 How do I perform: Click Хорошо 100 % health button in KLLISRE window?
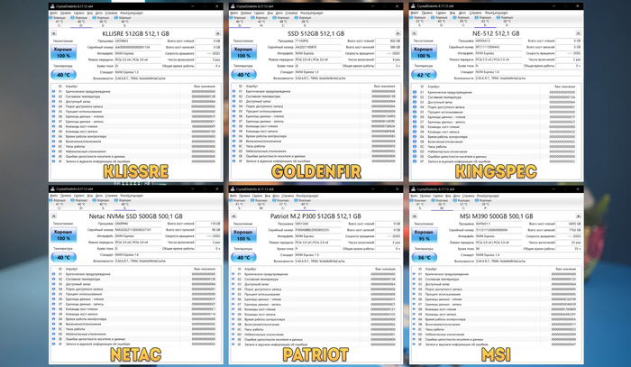tap(63, 52)
